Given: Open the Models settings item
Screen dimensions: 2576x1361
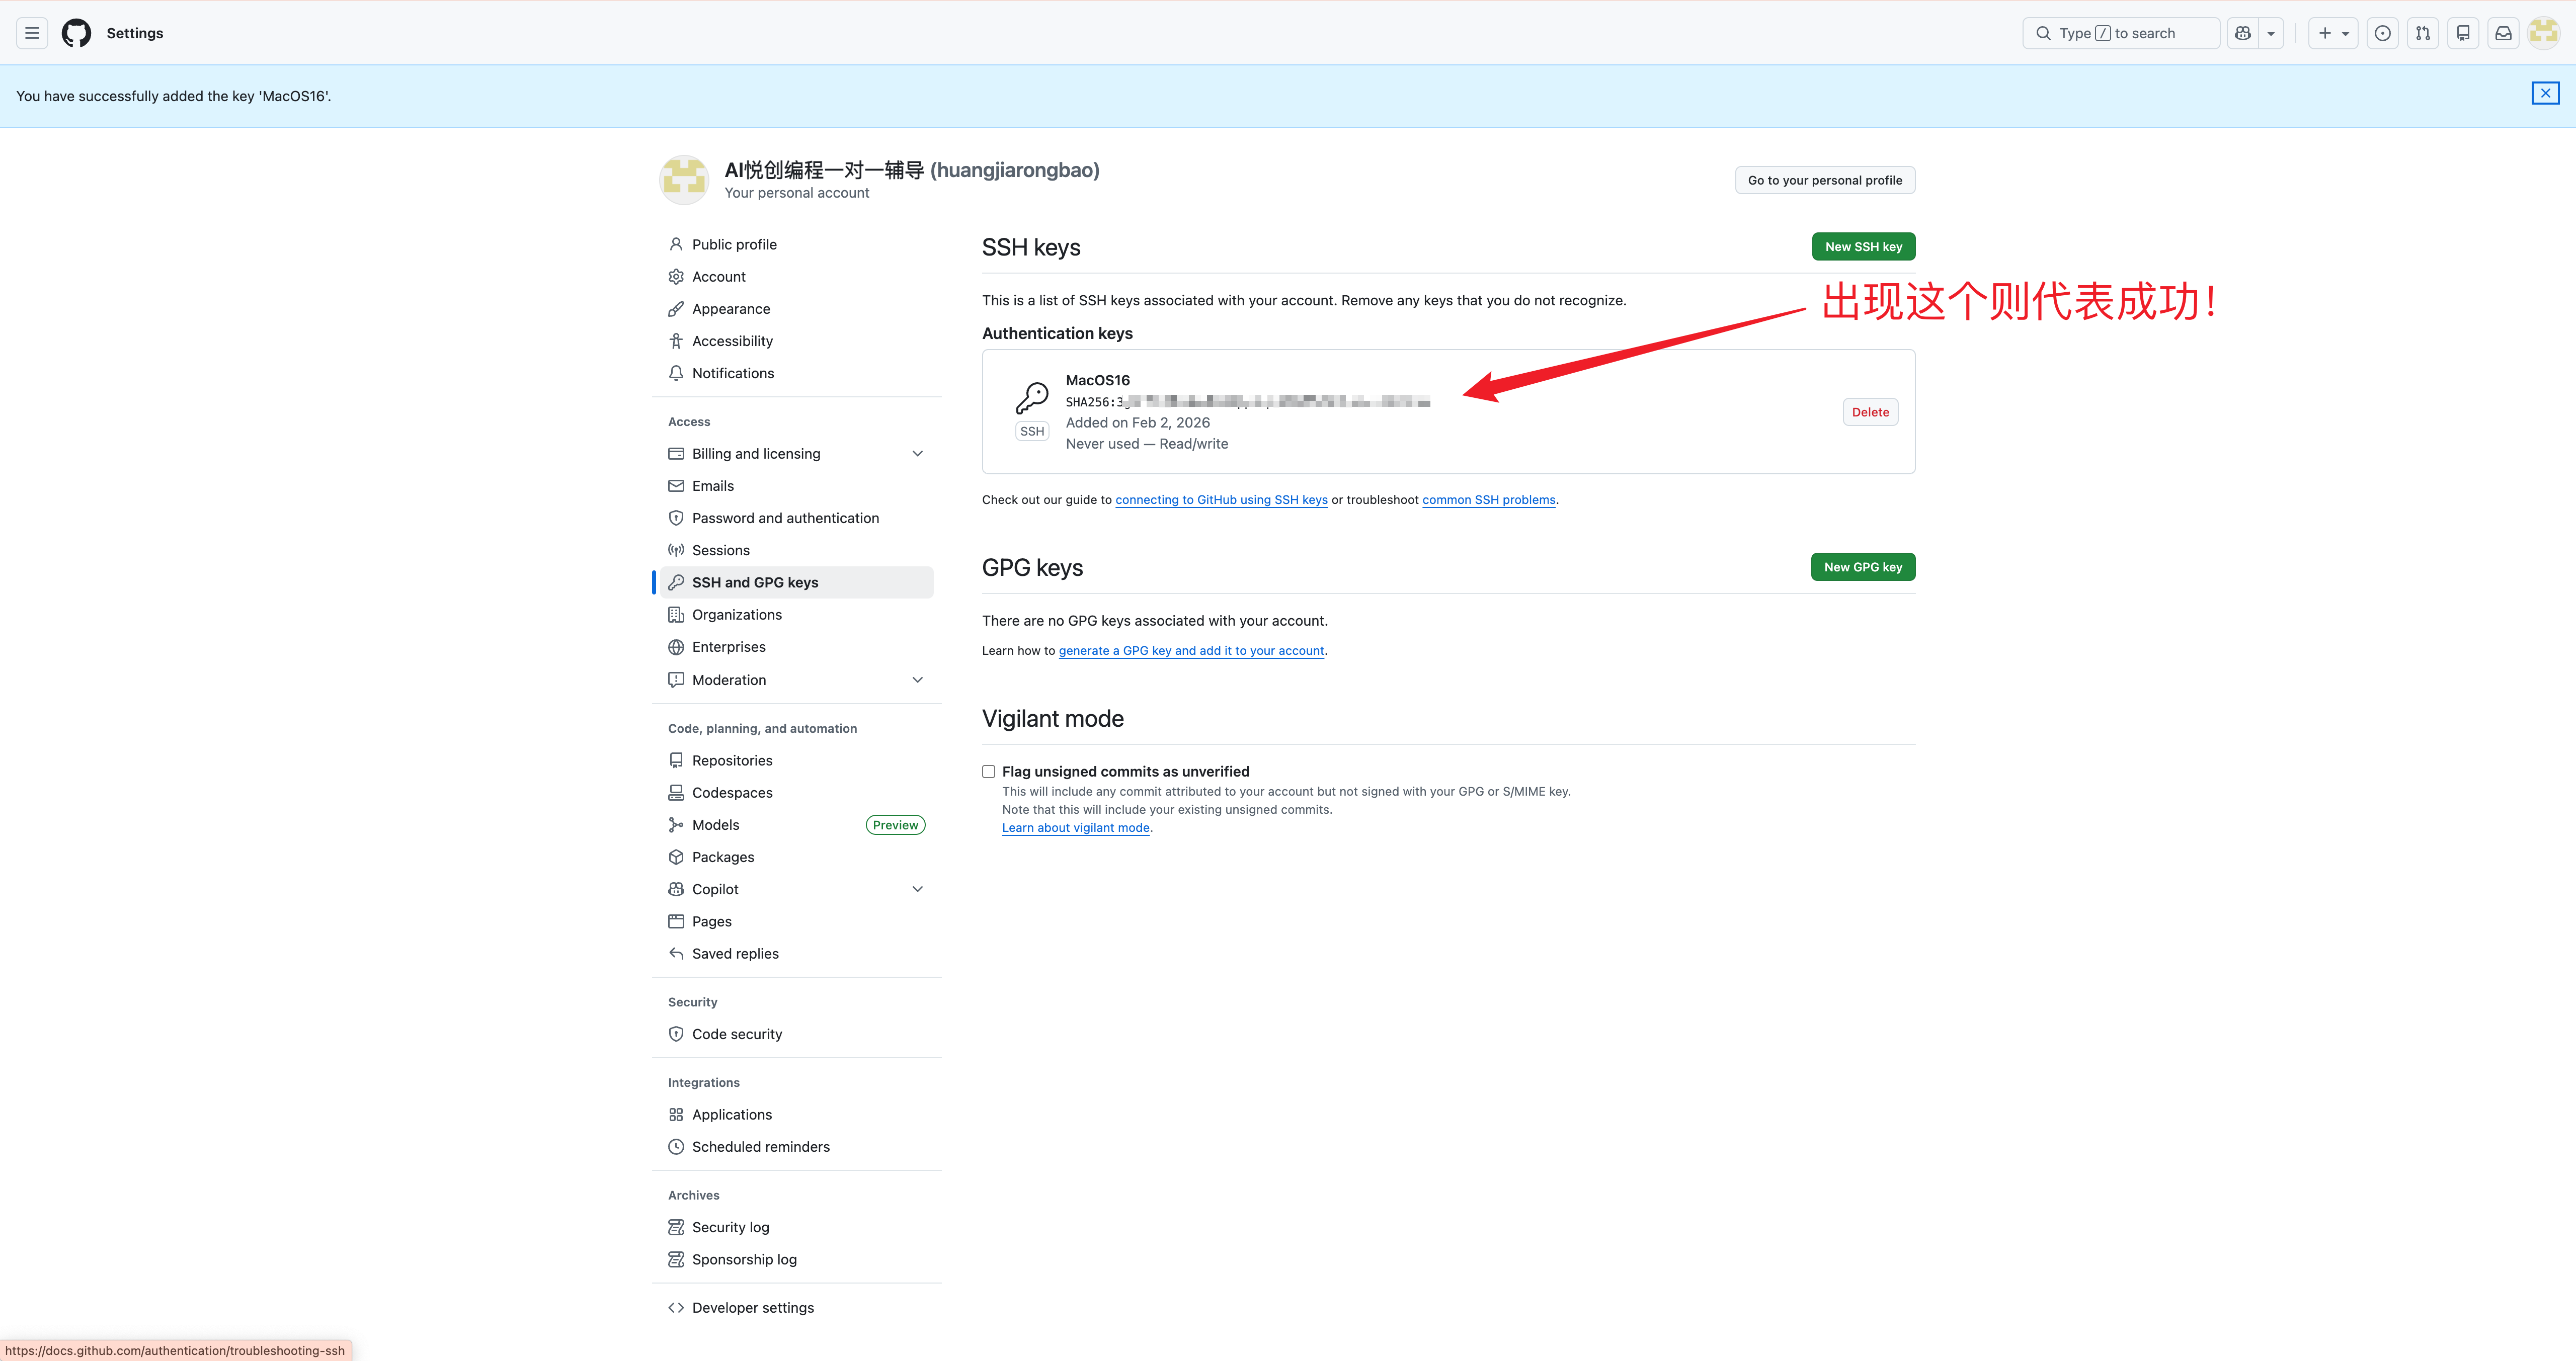Looking at the screenshot, I should [x=797, y=825].
